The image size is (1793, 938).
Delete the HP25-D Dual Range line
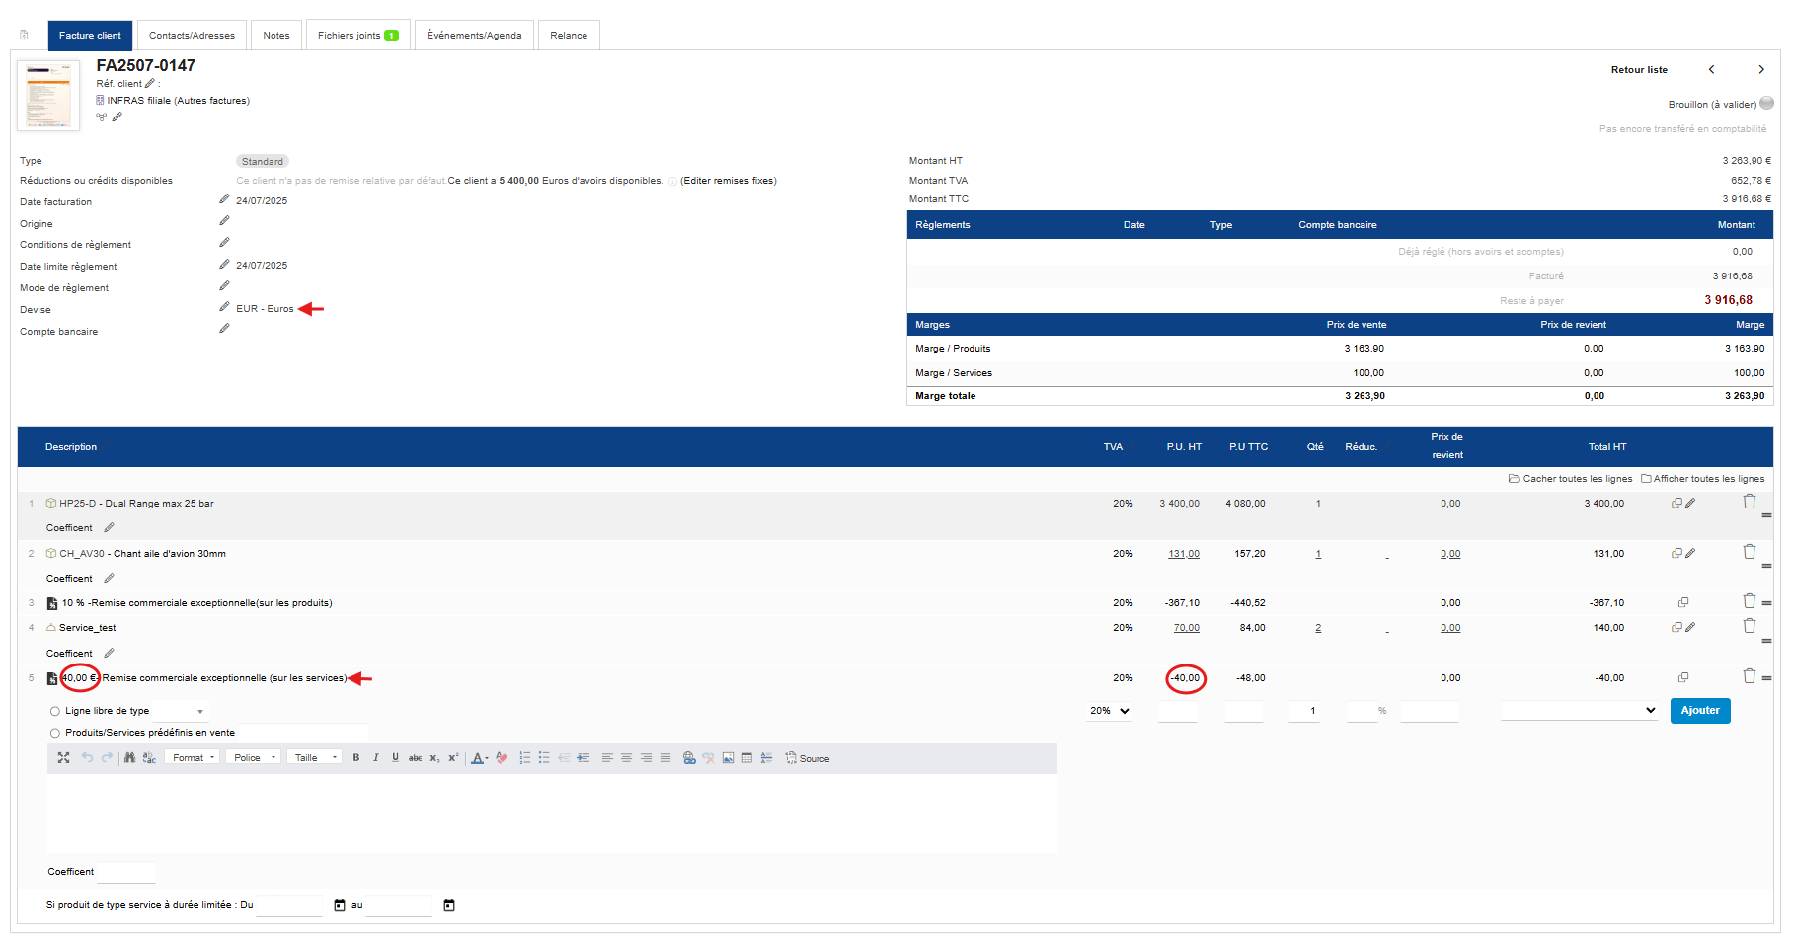(1749, 502)
